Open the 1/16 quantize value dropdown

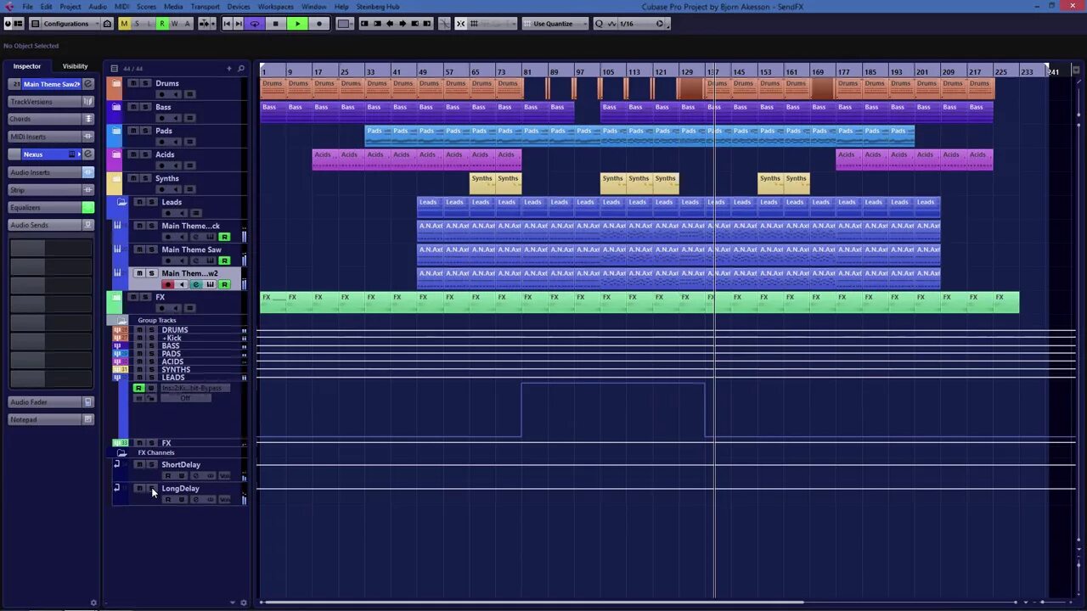tap(637, 24)
